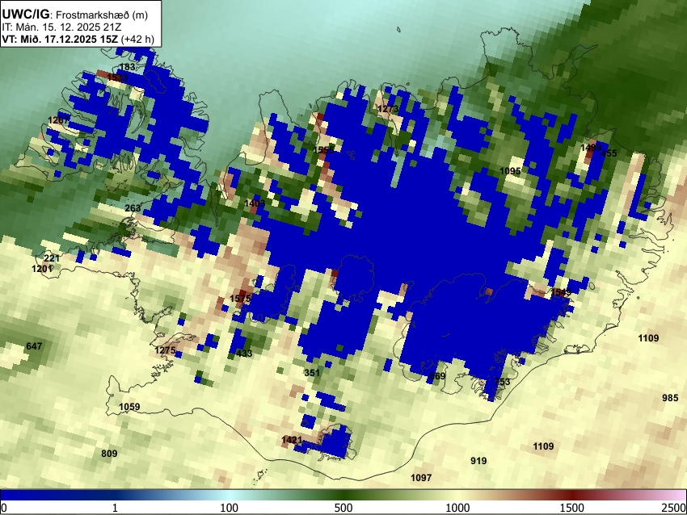Click the colour scale tick label '100'
The width and height of the screenshot is (687, 515).
[230, 508]
